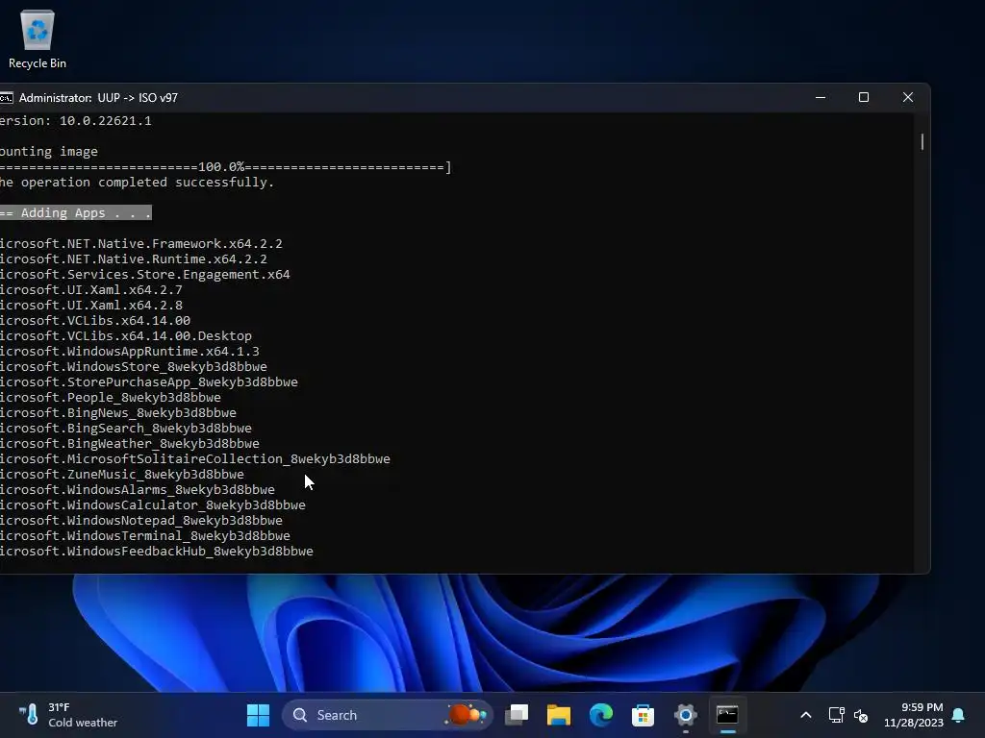Click the taskbar Search box
Screen dimensions: 985x738
(387, 715)
